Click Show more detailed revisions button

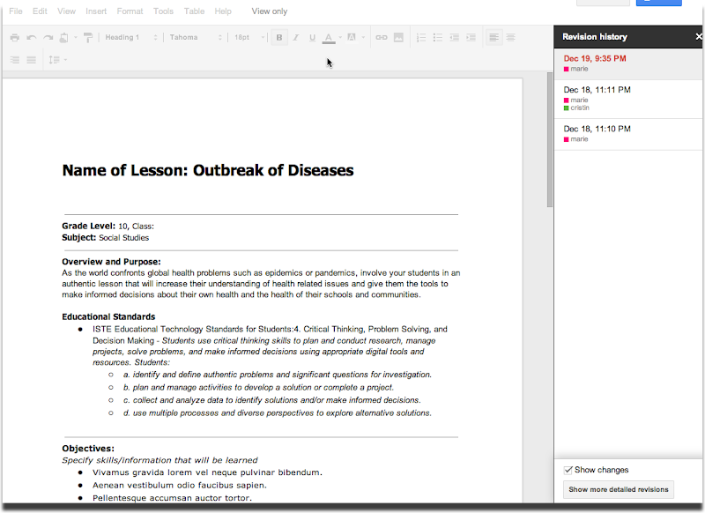click(619, 489)
